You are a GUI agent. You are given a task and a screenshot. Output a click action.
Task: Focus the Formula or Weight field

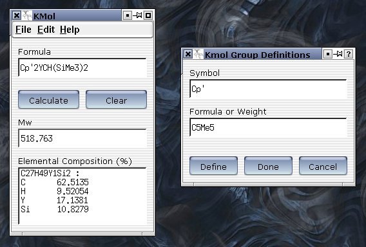[269, 127]
